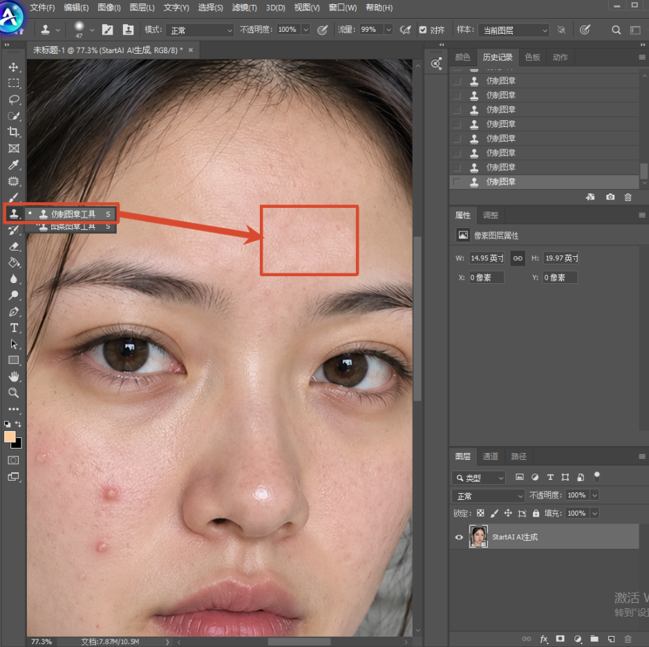Select the Paint Bucket tool
The height and width of the screenshot is (647, 649).
pyautogui.click(x=14, y=263)
